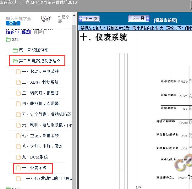Click page icon of 八、大灯、小灯、雾灯

[19, 146]
